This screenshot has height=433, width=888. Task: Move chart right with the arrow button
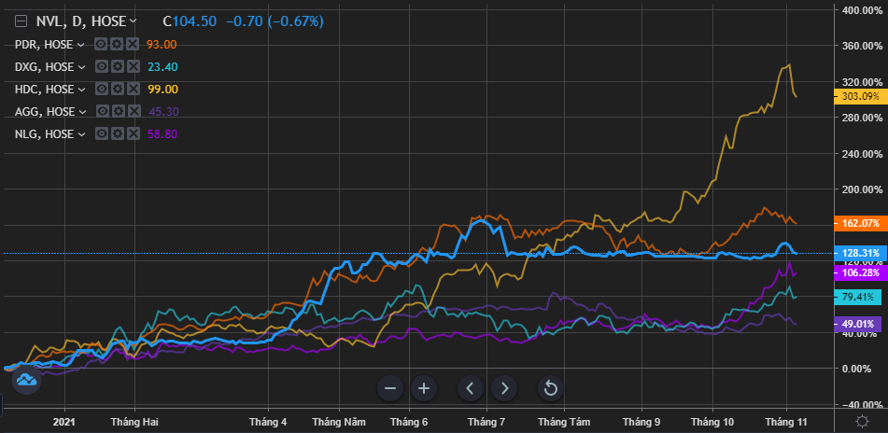point(504,388)
